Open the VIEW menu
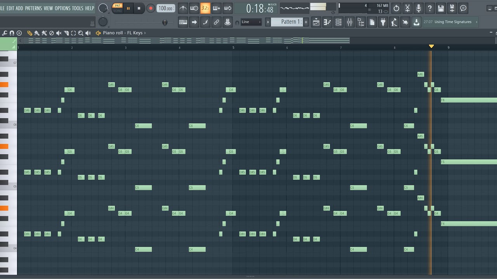The image size is (497, 279). 48,8
